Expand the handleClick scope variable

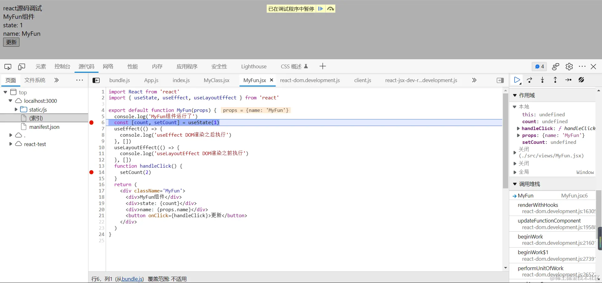coord(518,128)
